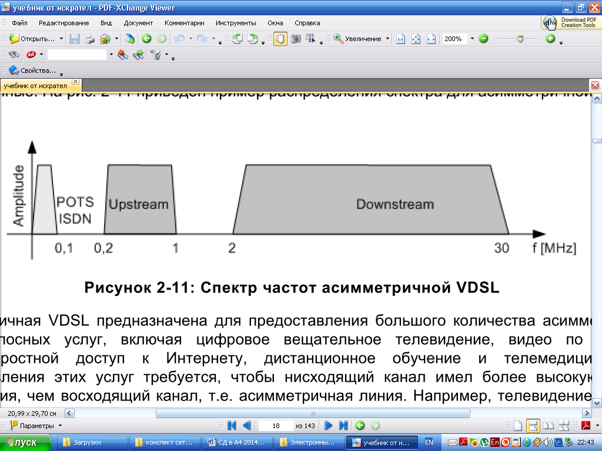This screenshot has width=602, height=451.
Task: Expand the Открыть button dropdown arrow
Action: tap(61, 39)
